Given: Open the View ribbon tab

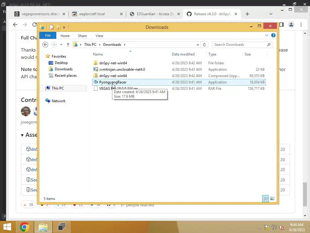Looking at the screenshot, I should pyautogui.click(x=99, y=36).
